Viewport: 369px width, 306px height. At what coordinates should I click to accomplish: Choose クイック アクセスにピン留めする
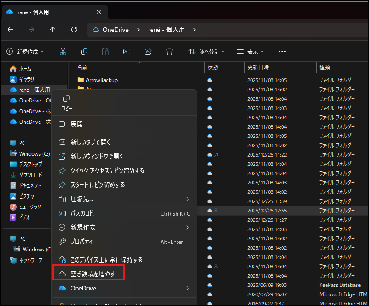(124, 171)
